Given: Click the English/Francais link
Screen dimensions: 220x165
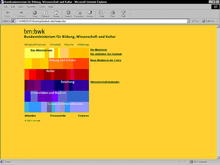Looking at the screenshot, I should [35, 45].
